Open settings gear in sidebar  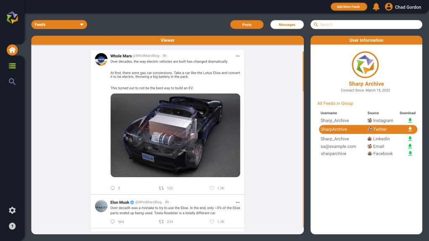[x=12, y=210]
